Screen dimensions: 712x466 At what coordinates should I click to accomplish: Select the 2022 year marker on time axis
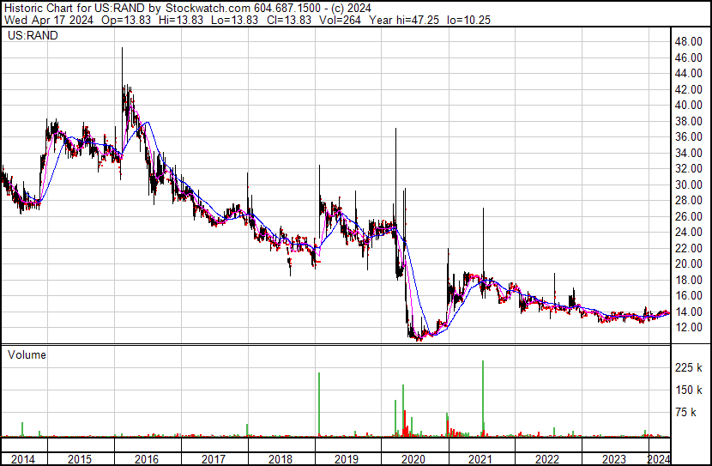pos(548,459)
